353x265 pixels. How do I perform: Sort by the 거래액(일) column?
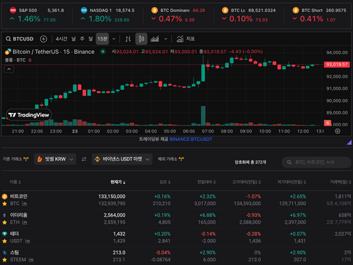point(340,182)
